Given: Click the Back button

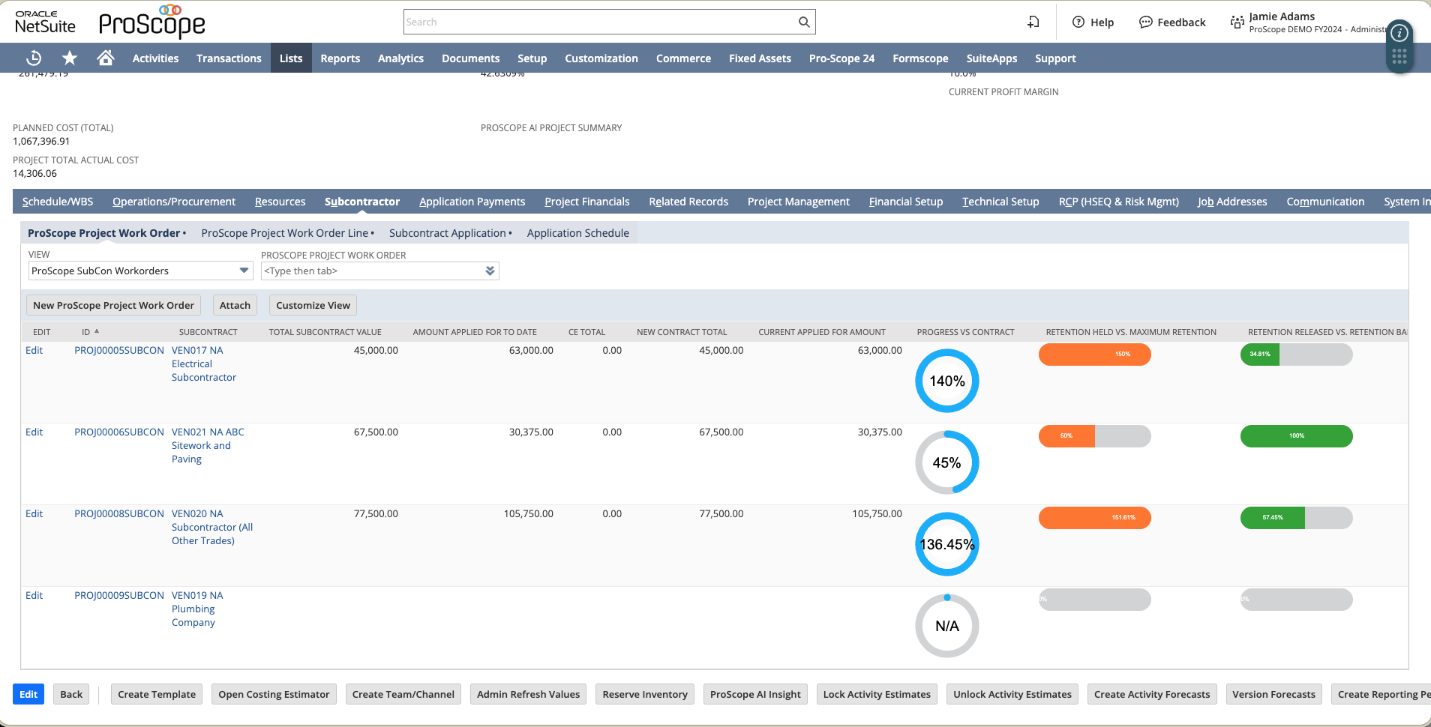Looking at the screenshot, I should coord(71,694).
